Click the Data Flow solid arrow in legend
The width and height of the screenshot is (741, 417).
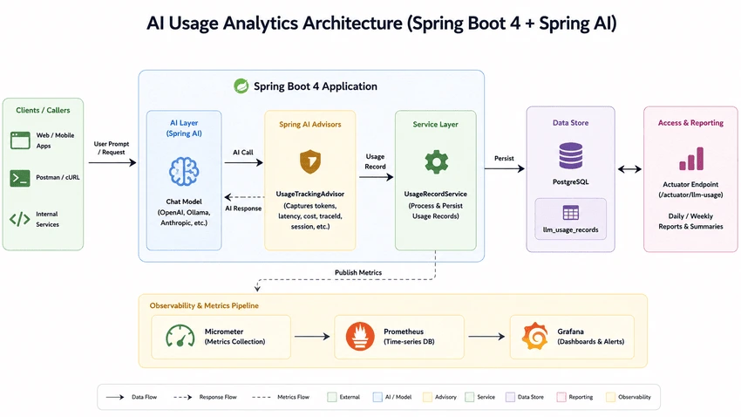115,397
